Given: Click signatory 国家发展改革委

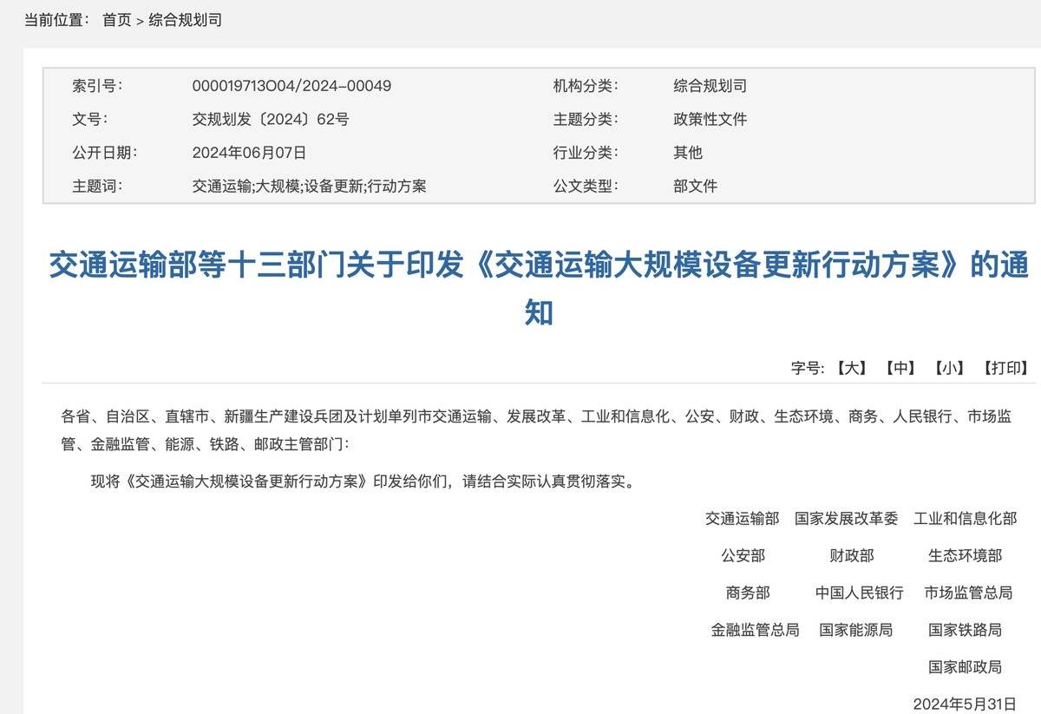Looking at the screenshot, I should click(x=847, y=519).
